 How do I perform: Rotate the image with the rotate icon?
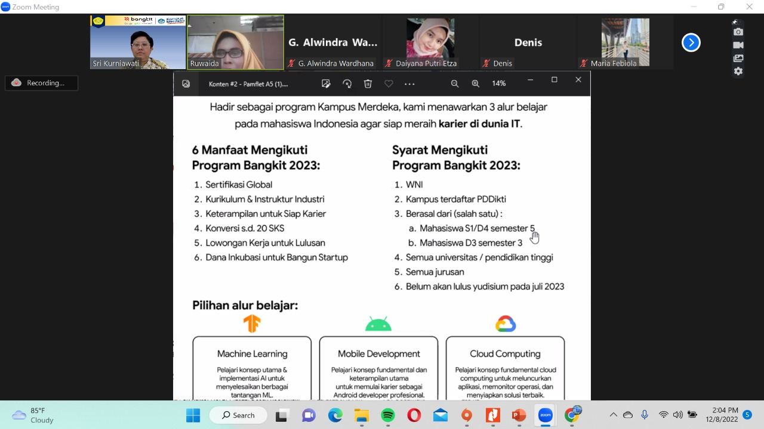click(347, 84)
